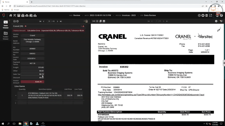Image resolution: width=225 pixels, height=126 pixels.
Task: Click the cloud upload Imports icon
Action: click(x=27, y=15)
